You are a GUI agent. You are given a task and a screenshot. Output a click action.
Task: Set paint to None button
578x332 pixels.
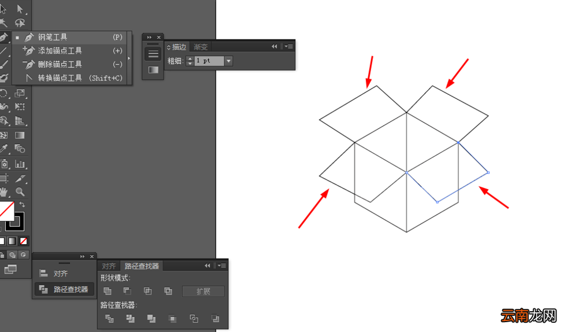(x=24, y=241)
